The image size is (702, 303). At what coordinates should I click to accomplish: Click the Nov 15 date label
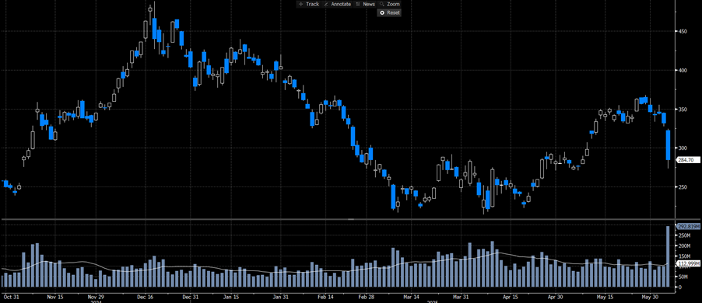[x=55, y=296]
